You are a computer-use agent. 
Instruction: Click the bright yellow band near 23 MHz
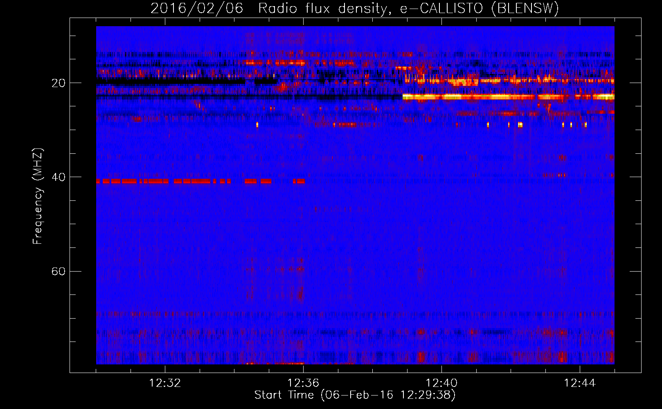tap(508, 97)
